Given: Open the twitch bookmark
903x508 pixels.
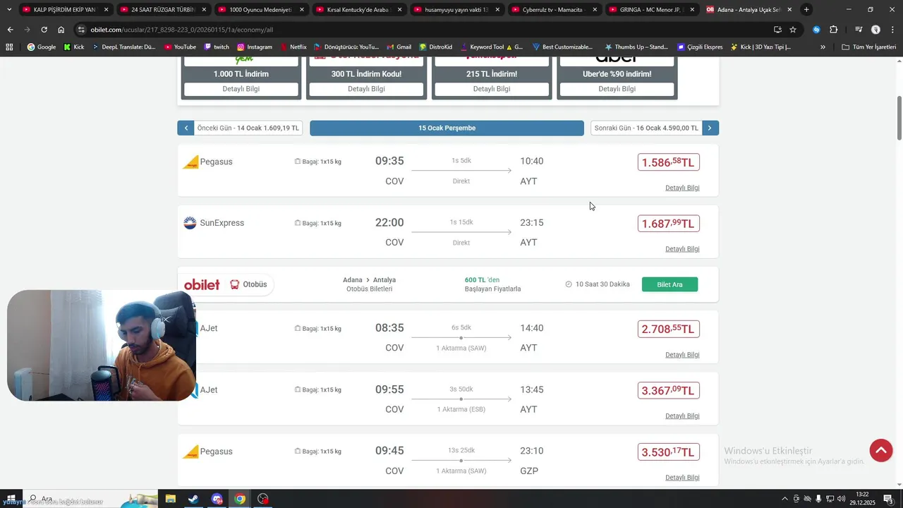Looking at the screenshot, I should click(217, 47).
